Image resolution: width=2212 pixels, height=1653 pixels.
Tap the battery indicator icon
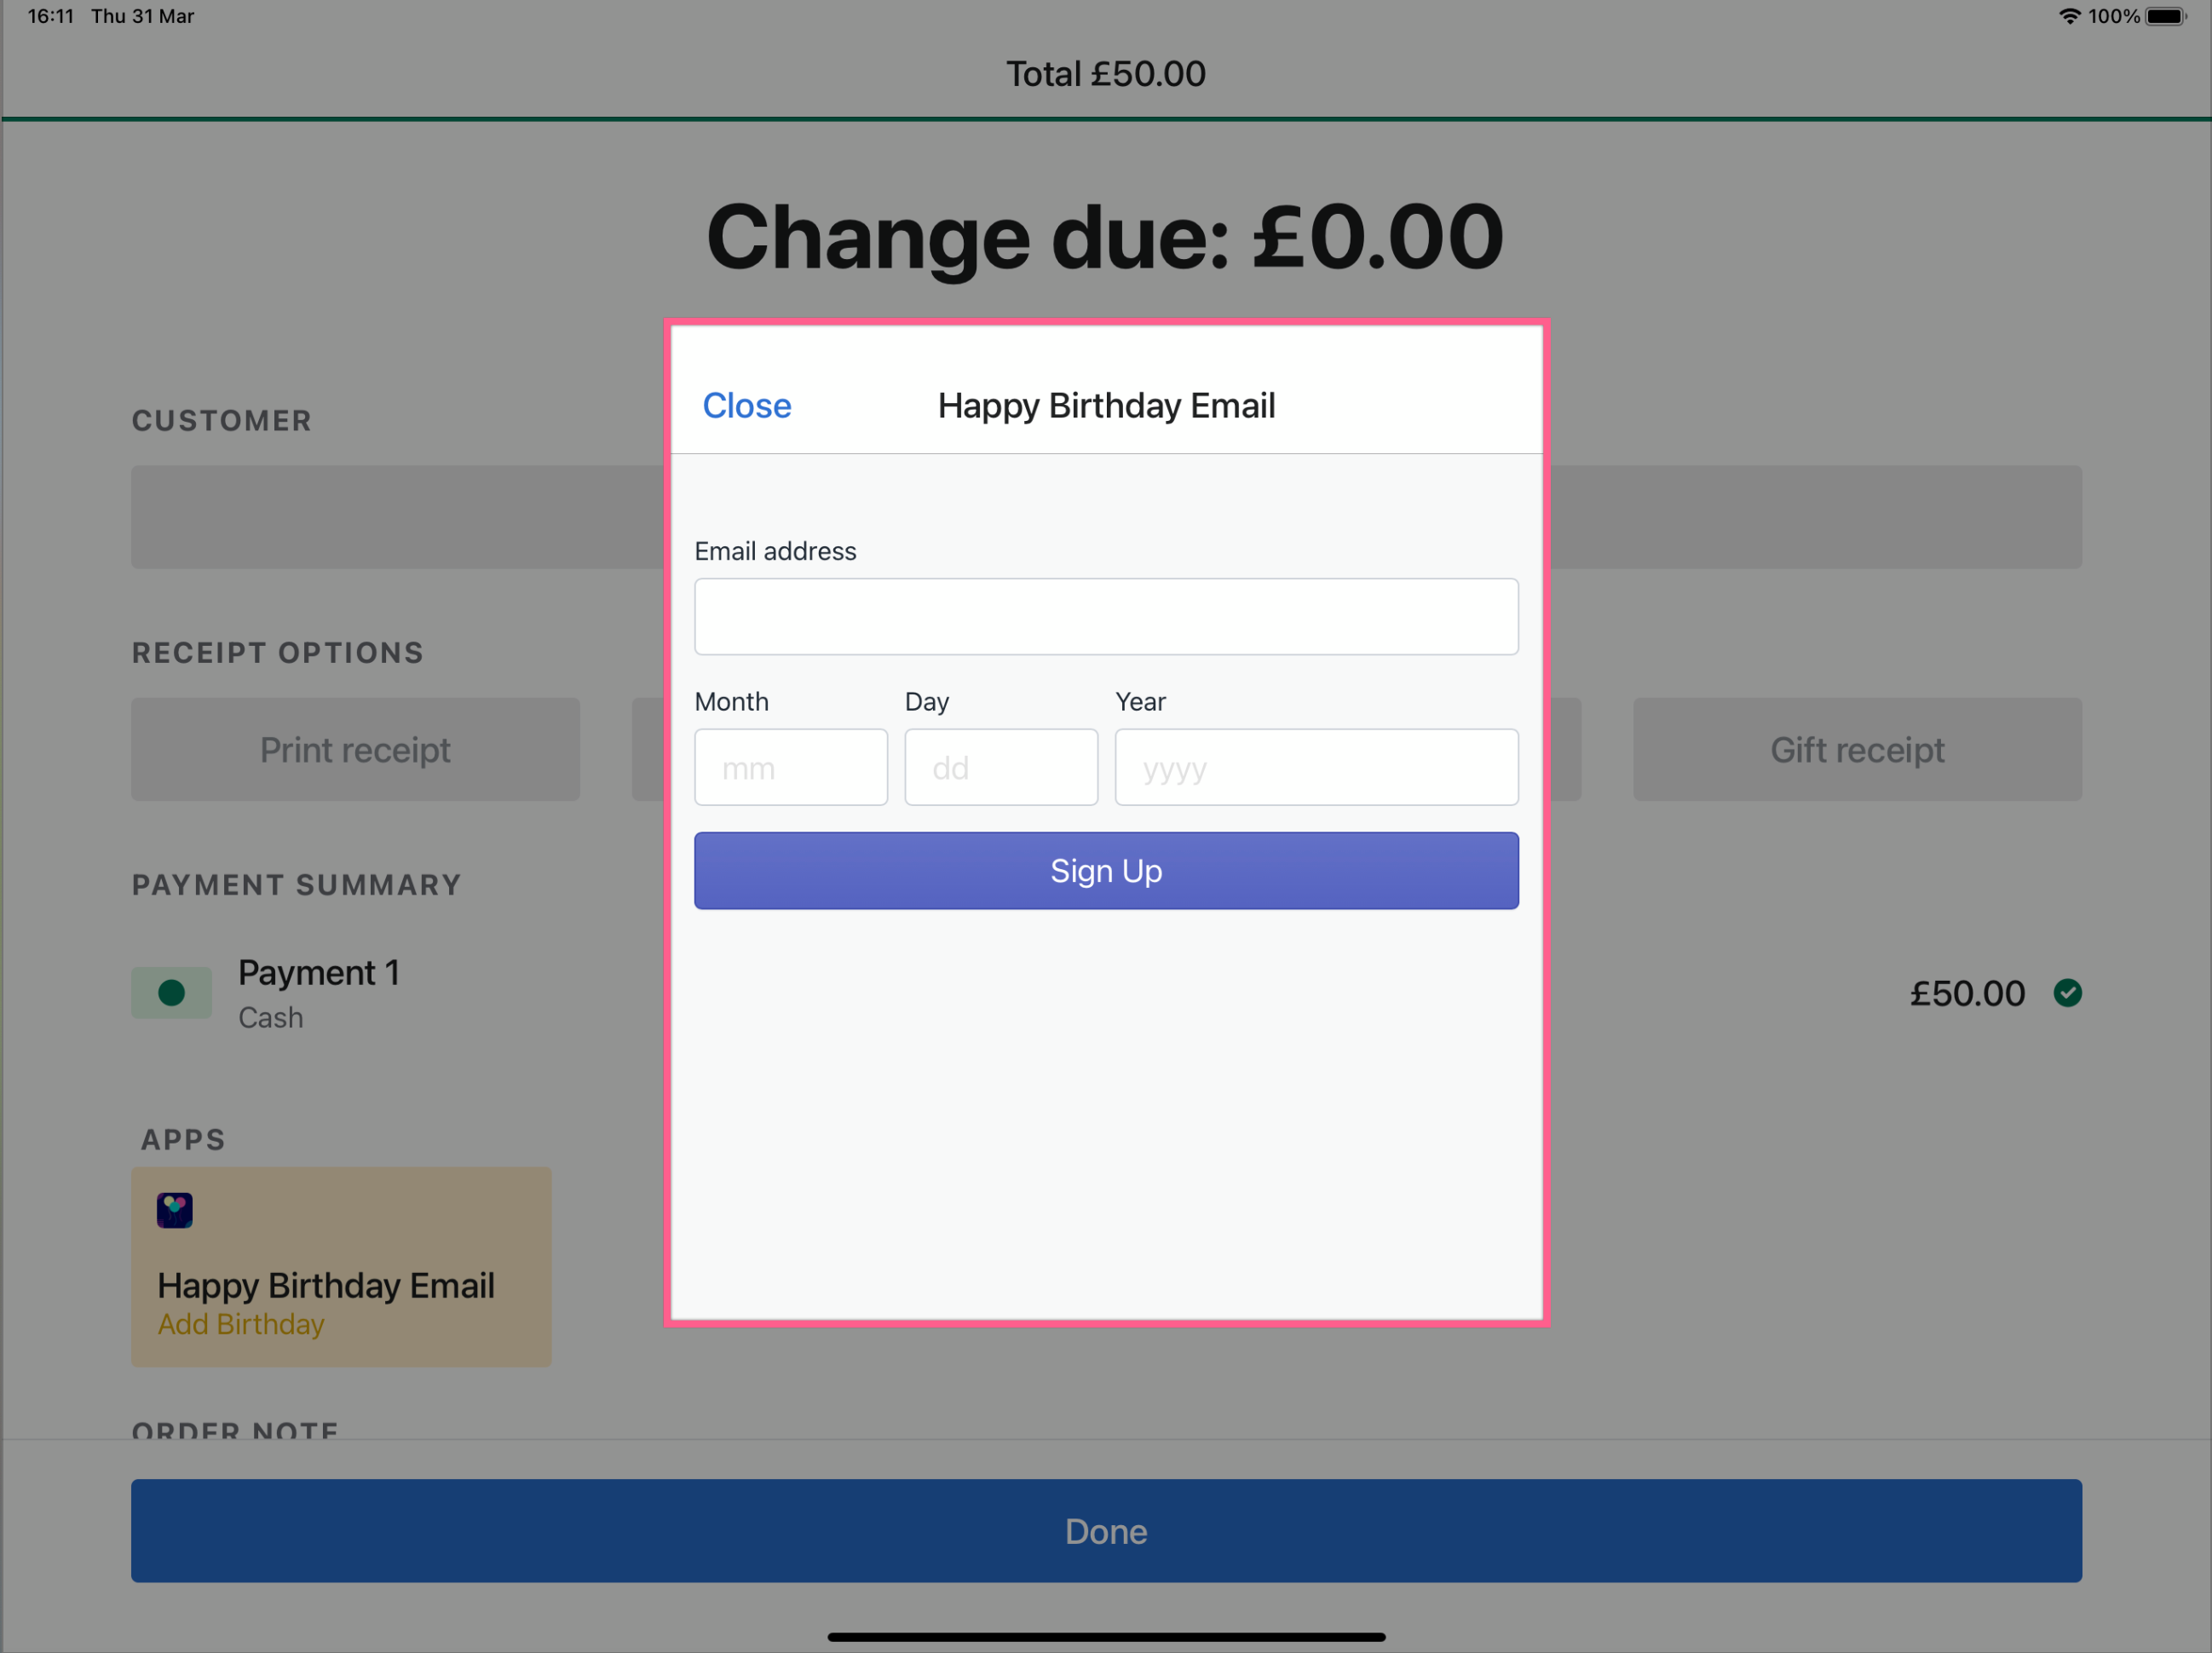pos(2165,16)
